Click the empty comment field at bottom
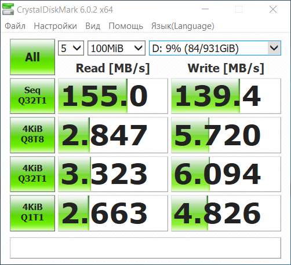The width and height of the screenshot is (291, 265). [145, 248]
